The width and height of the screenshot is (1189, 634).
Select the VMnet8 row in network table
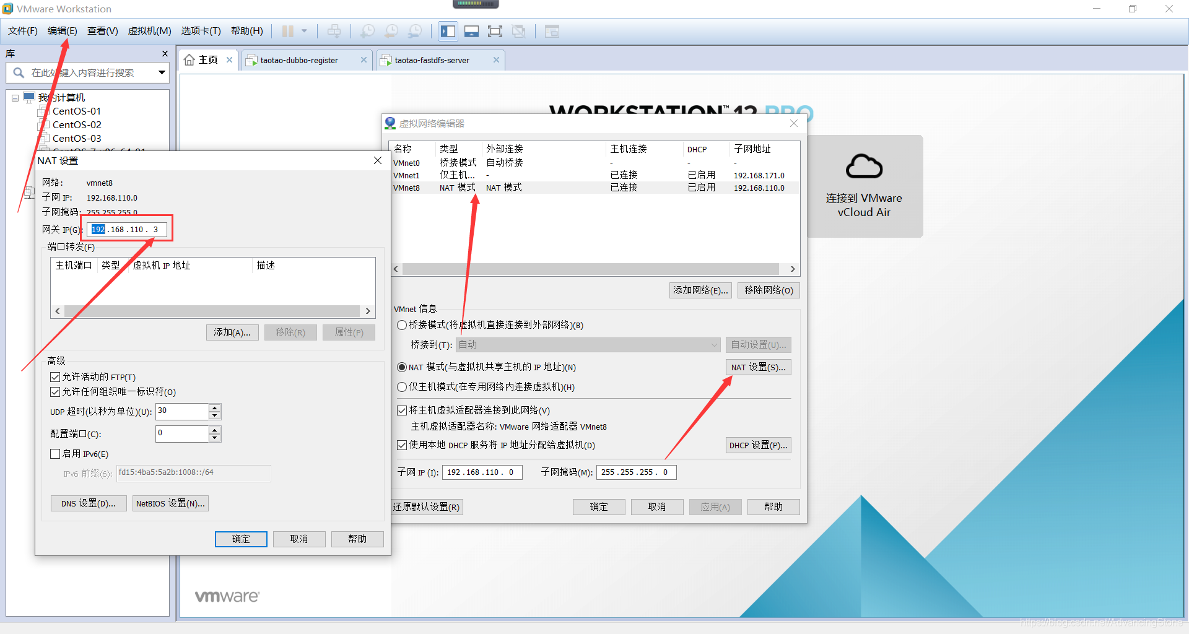tap(594, 188)
